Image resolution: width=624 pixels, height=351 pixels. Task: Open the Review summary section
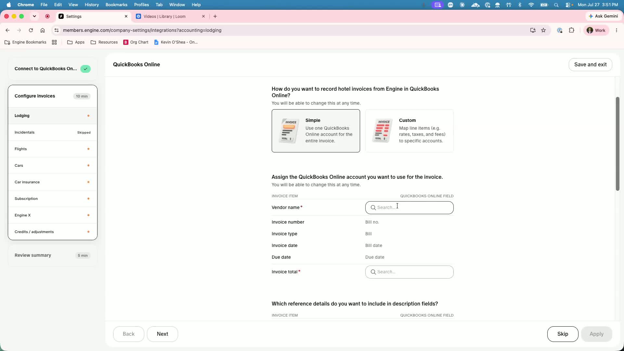click(x=53, y=255)
